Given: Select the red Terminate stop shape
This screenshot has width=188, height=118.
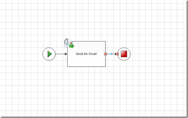Looking at the screenshot, I should (x=124, y=54).
